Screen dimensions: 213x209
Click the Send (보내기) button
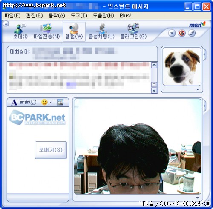pos(51,150)
